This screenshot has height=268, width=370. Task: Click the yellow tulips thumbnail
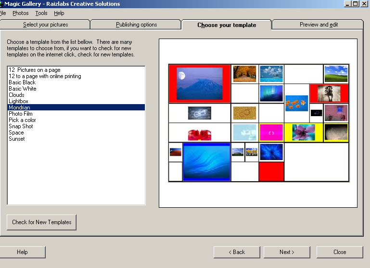pos(252,152)
